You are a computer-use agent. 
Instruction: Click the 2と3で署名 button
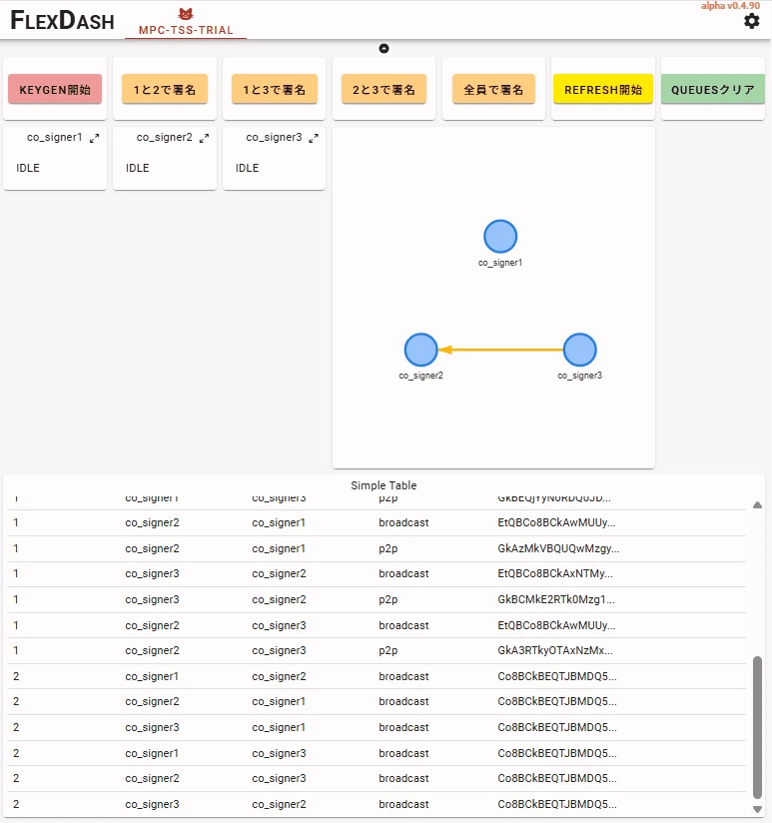pos(384,89)
